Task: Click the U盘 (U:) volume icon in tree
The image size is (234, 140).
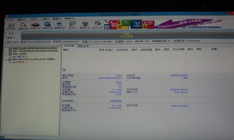Action: [x=14, y=57]
